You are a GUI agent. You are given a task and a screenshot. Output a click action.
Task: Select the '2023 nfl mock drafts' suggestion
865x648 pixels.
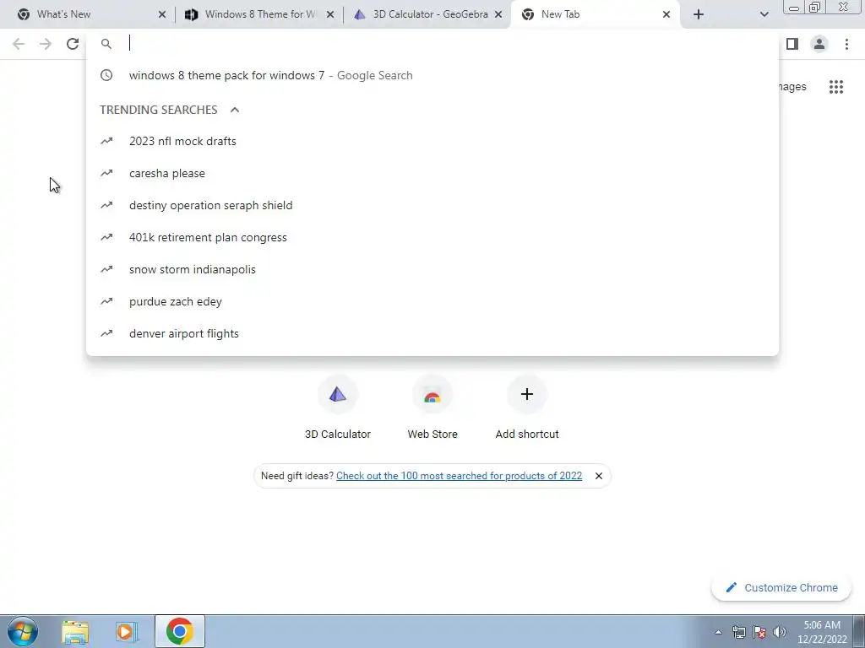pyautogui.click(x=432, y=141)
